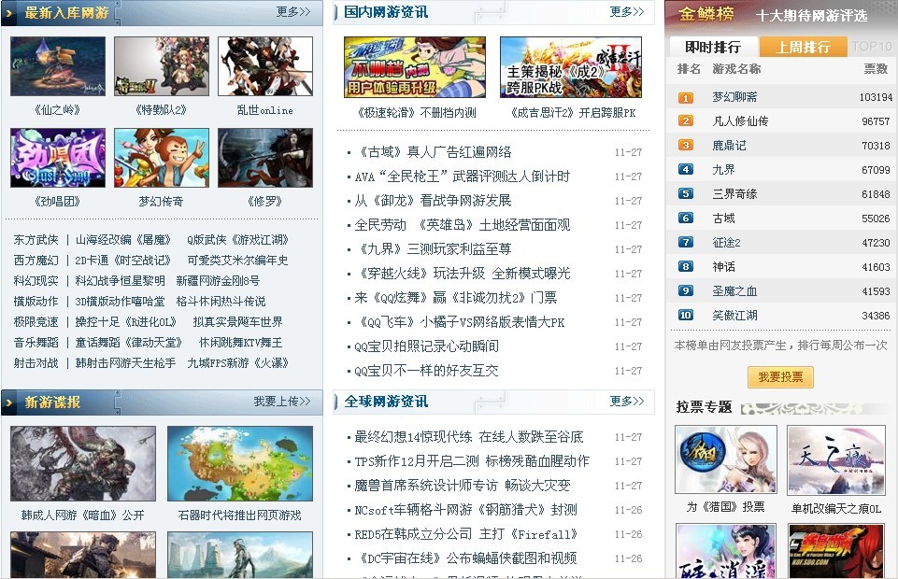
Task: Click the 科幻现实 category link
Action: pyautogui.click(x=36, y=281)
